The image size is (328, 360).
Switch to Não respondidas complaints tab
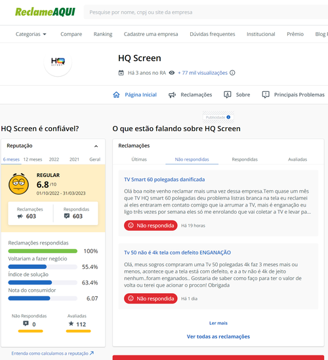coord(192,159)
